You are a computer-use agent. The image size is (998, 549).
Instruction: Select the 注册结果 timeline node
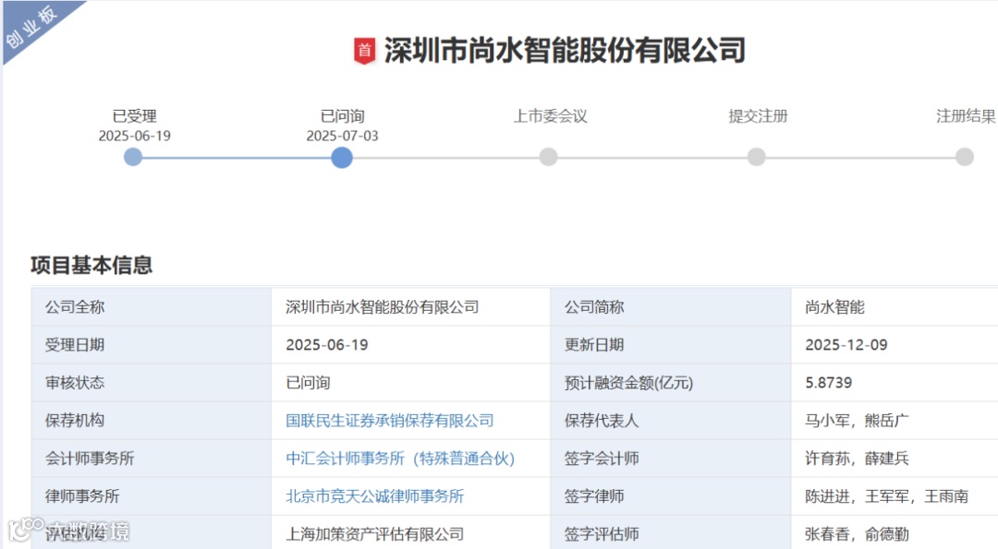click(965, 157)
